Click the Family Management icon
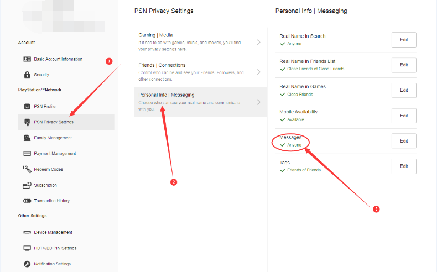This screenshot has width=437, height=272. point(27,138)
